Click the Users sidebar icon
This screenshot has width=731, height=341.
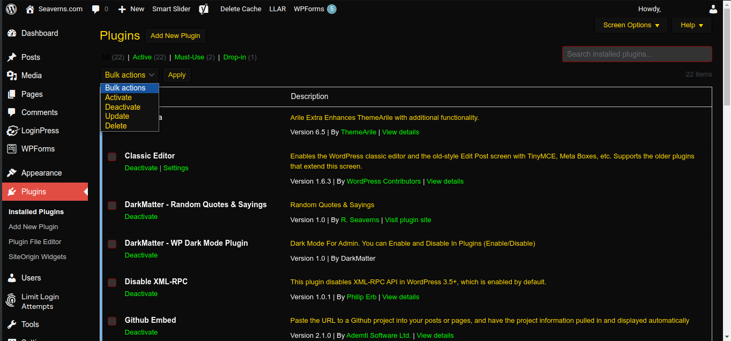coord(12,278)
